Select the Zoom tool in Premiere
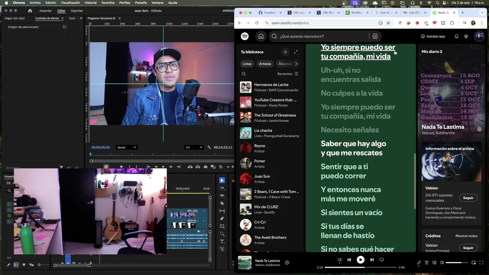 coord(222,234)
